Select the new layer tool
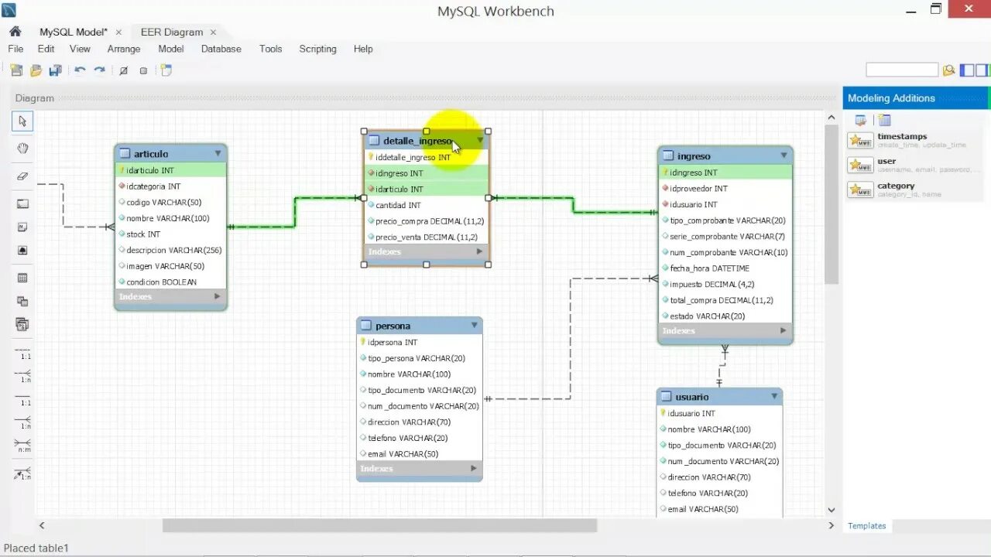 pos(22,203)
